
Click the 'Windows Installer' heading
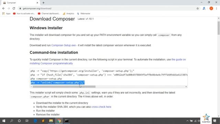[46, 28]
